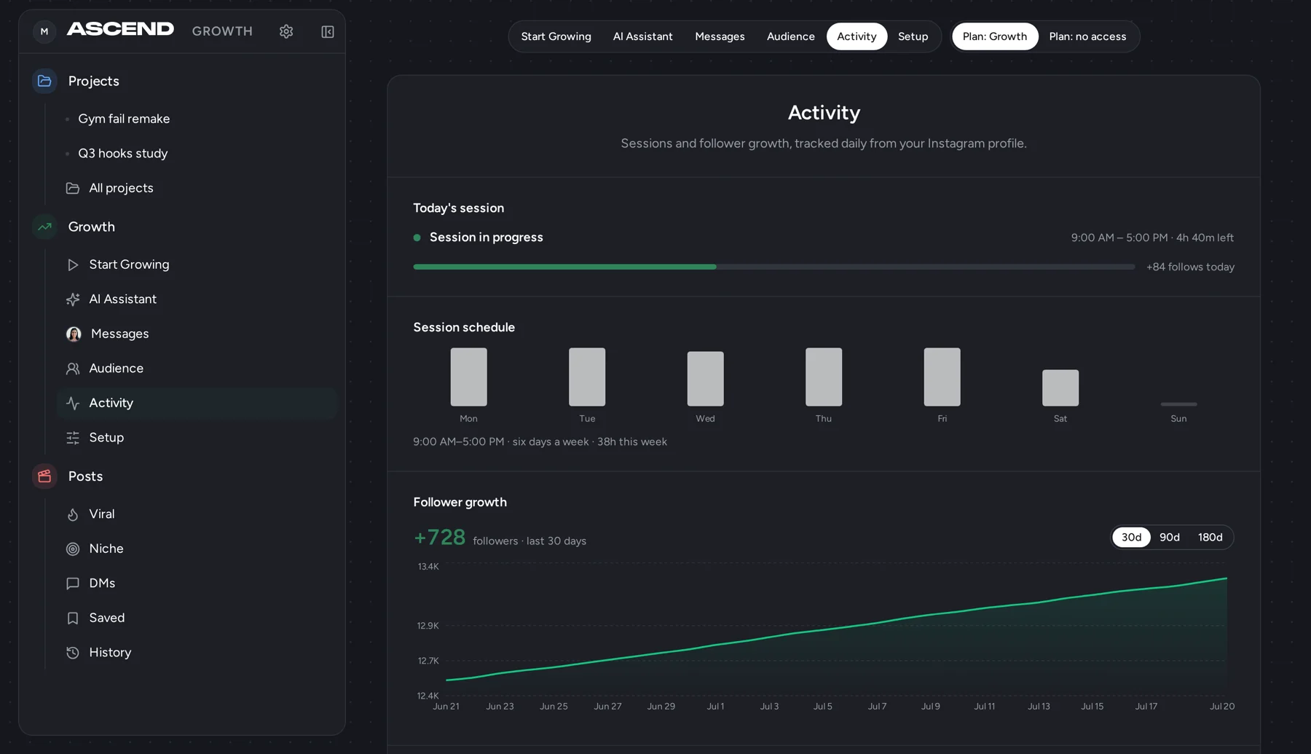Open the Audience top tab
1311x754 pixels.
[790, 36]
